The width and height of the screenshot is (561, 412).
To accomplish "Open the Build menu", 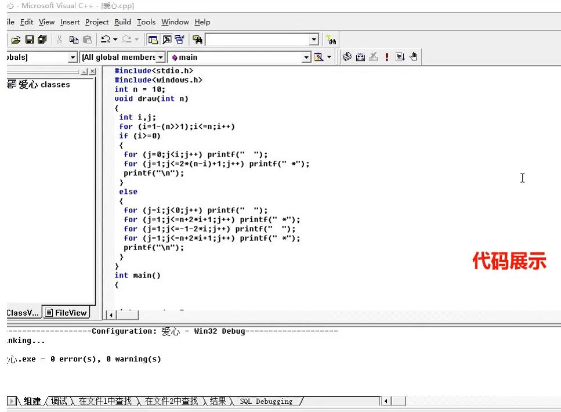I will tap(122, 22).
